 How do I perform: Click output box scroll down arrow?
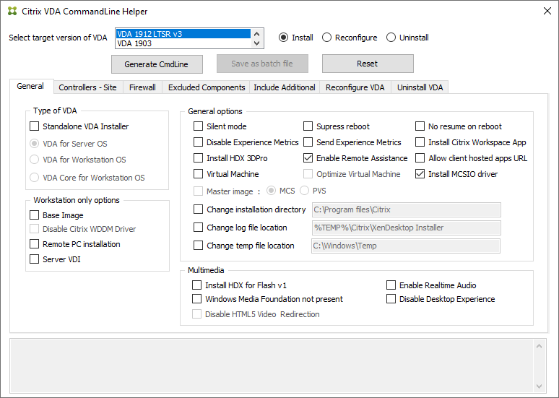(x=539, y=386)
